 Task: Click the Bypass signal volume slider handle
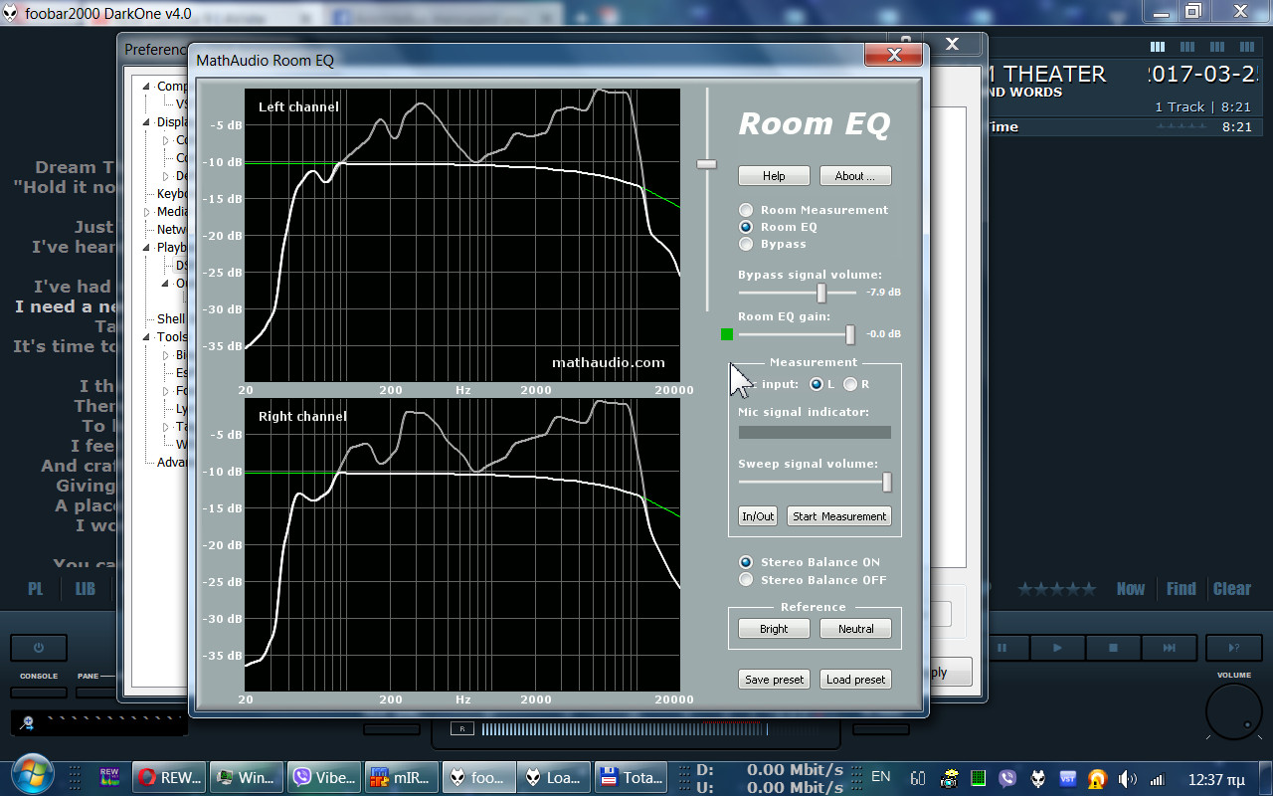coord(821,293)
